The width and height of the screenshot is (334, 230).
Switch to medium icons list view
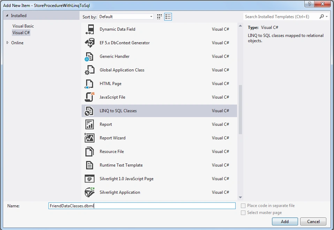(168, 17)
